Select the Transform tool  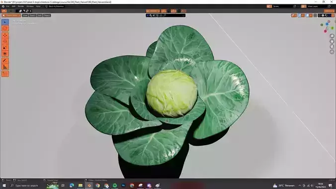(x=5, y=54)
